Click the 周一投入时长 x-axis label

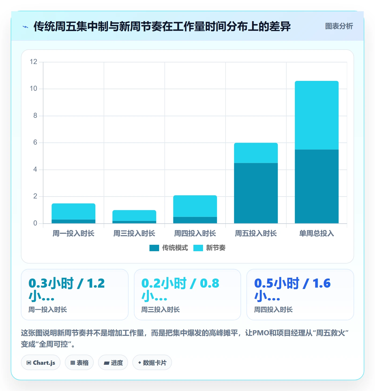(73, 234)
